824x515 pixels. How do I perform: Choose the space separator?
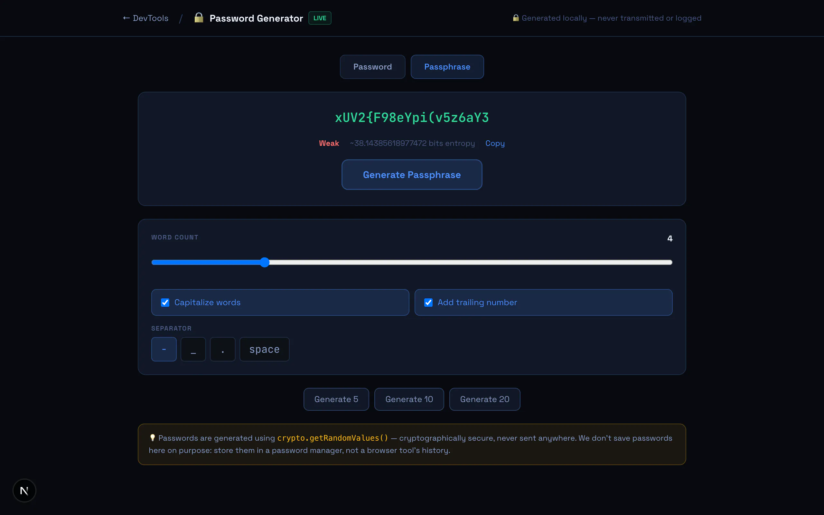coord(265,349)
